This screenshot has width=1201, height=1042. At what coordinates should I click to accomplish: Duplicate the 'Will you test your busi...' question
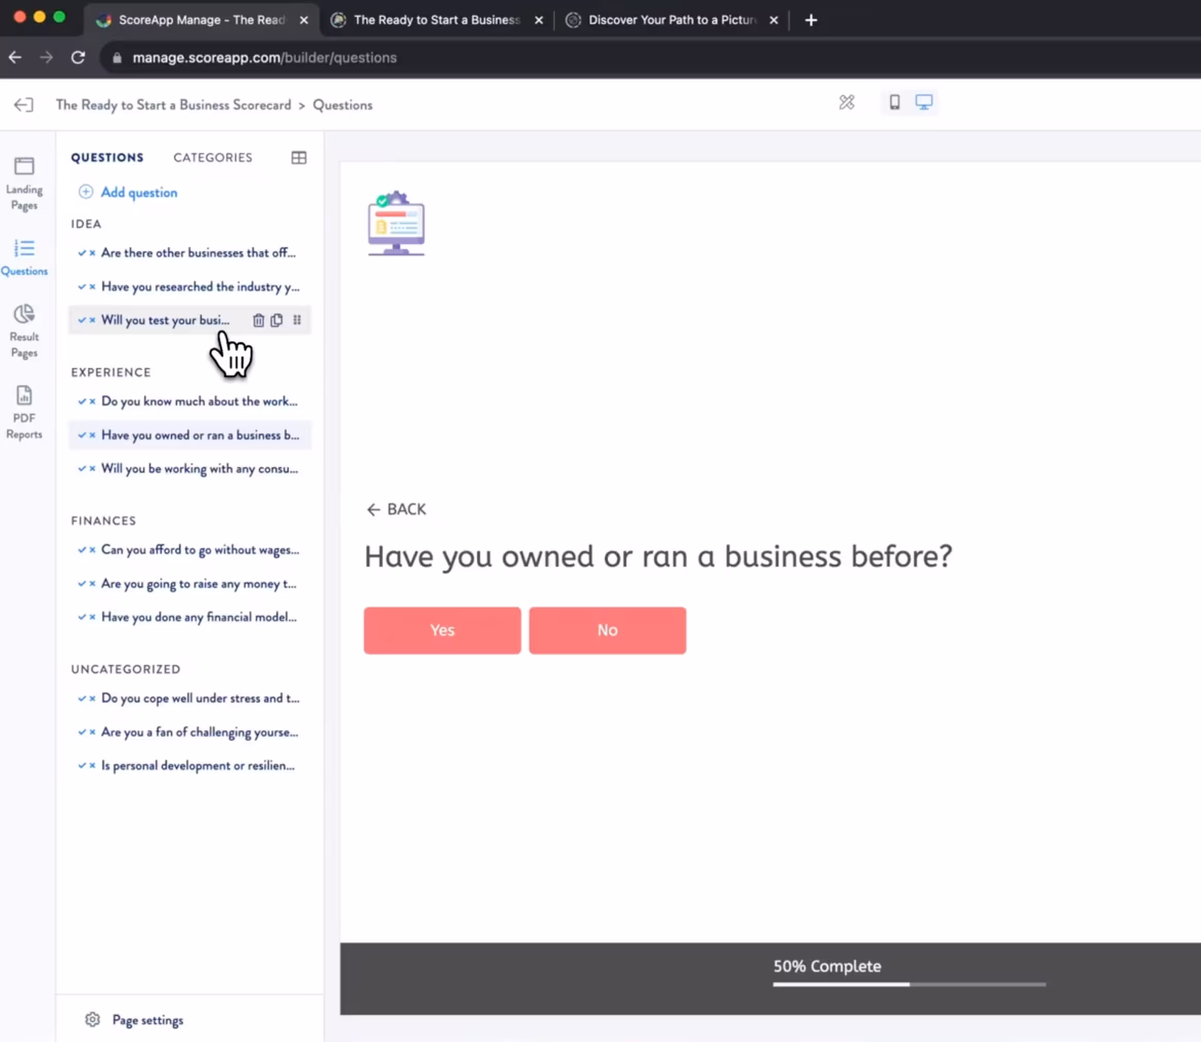pos(277,320)
